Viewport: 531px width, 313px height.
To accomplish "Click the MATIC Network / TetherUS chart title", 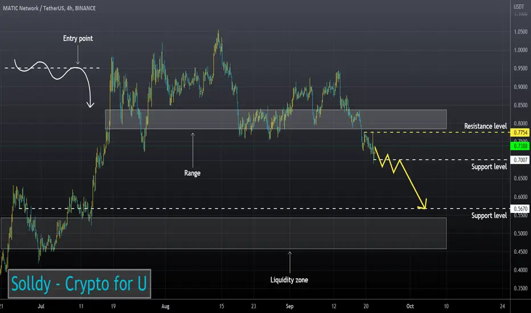I will point(49,8).
